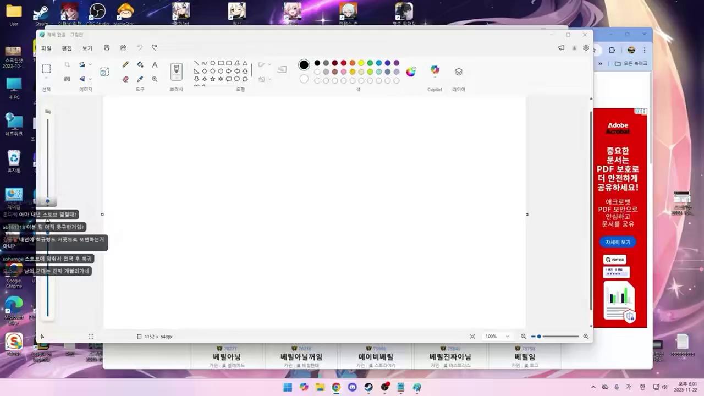Pick the Eraser tool
The height and width of the screenshot is (396, 704).
click(125, 79)
